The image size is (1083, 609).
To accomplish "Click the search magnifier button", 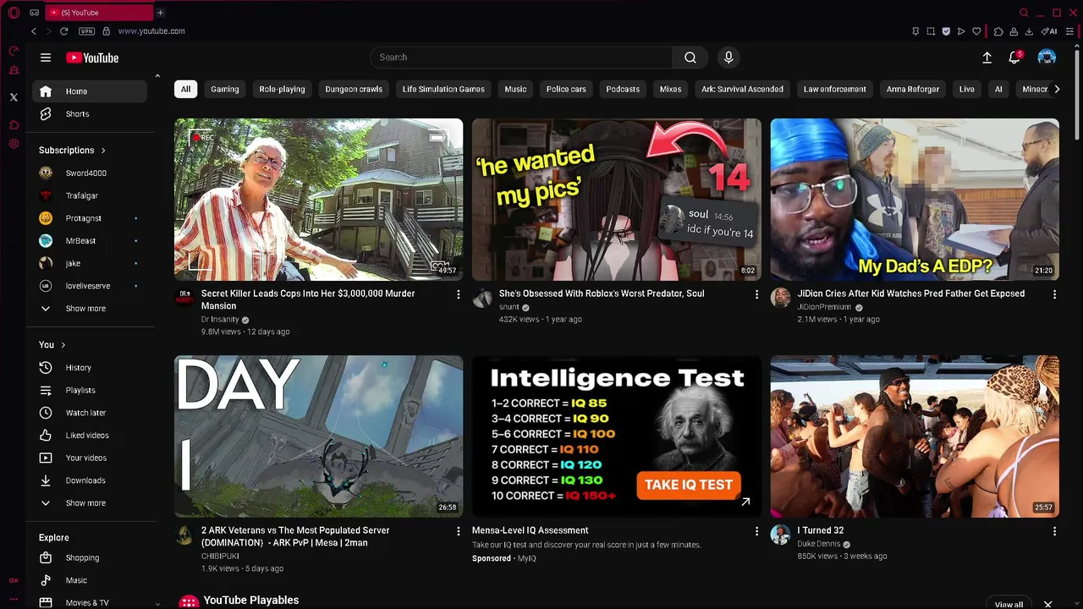I will tap(690, 58).
